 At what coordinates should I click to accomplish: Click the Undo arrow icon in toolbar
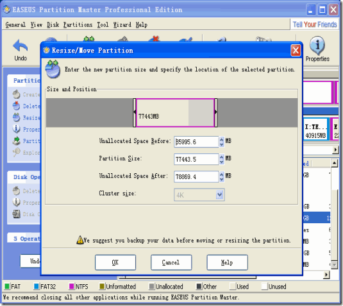[x=21, y=46]
